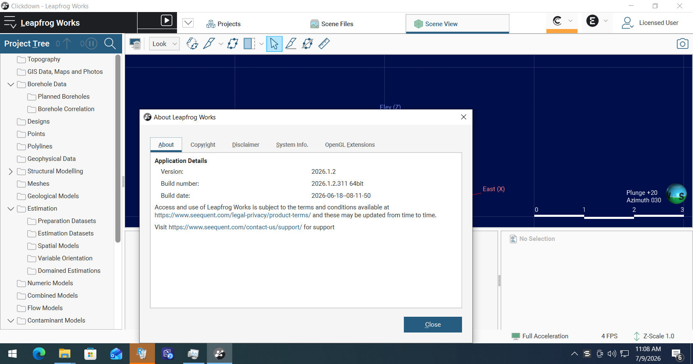
Task: Open the Scene Files tab
Action: click(332, 24)
